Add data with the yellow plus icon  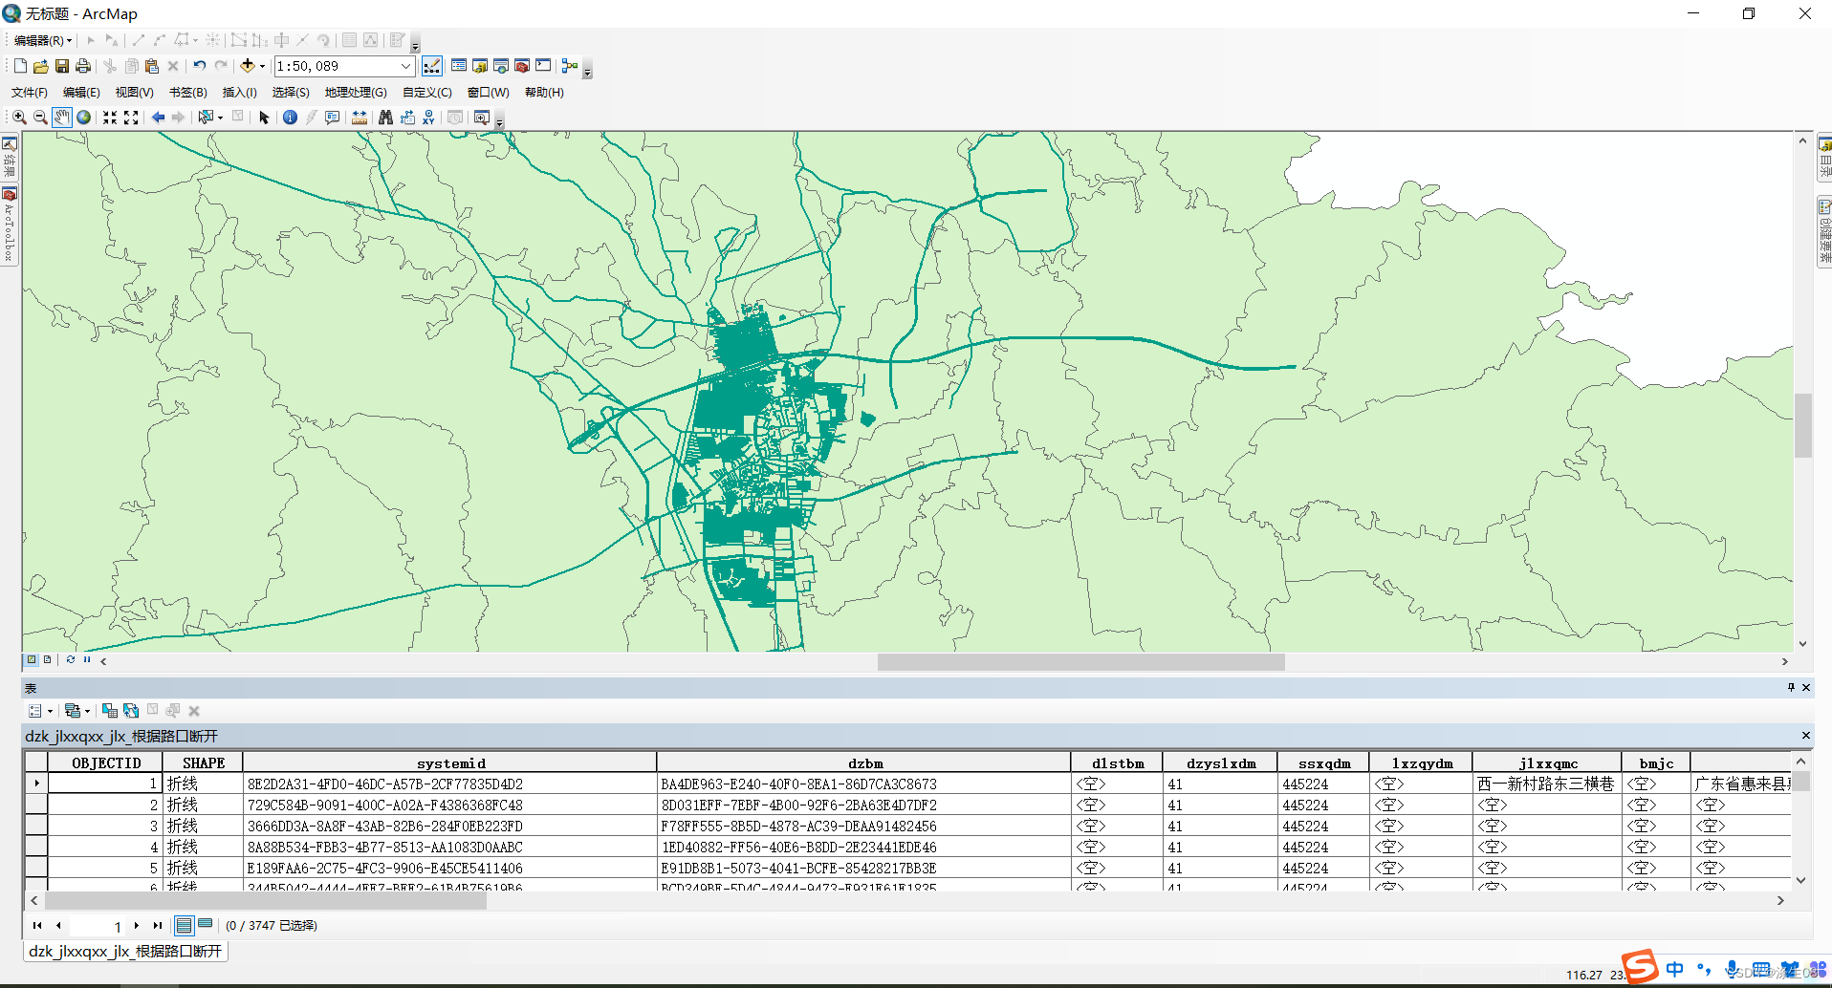tap(247, 66)
